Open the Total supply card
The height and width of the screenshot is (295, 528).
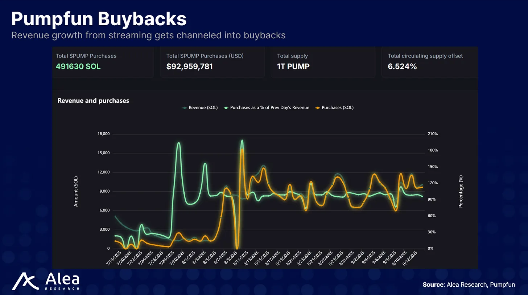[323, 62]
